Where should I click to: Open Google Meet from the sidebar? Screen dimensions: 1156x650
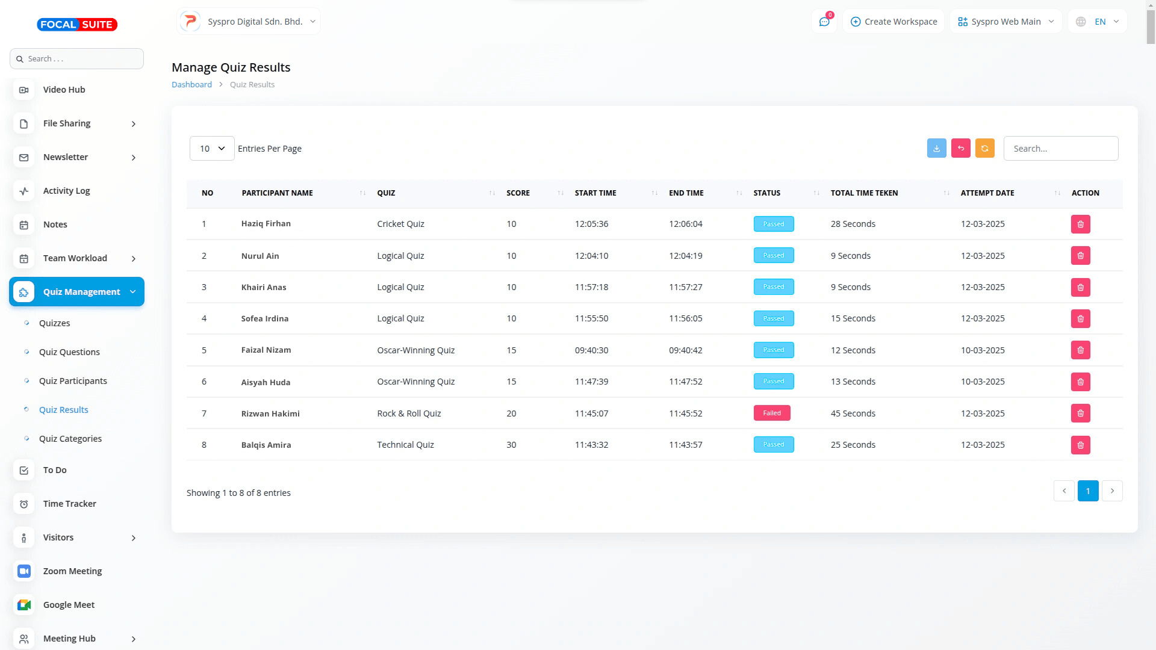69,605
